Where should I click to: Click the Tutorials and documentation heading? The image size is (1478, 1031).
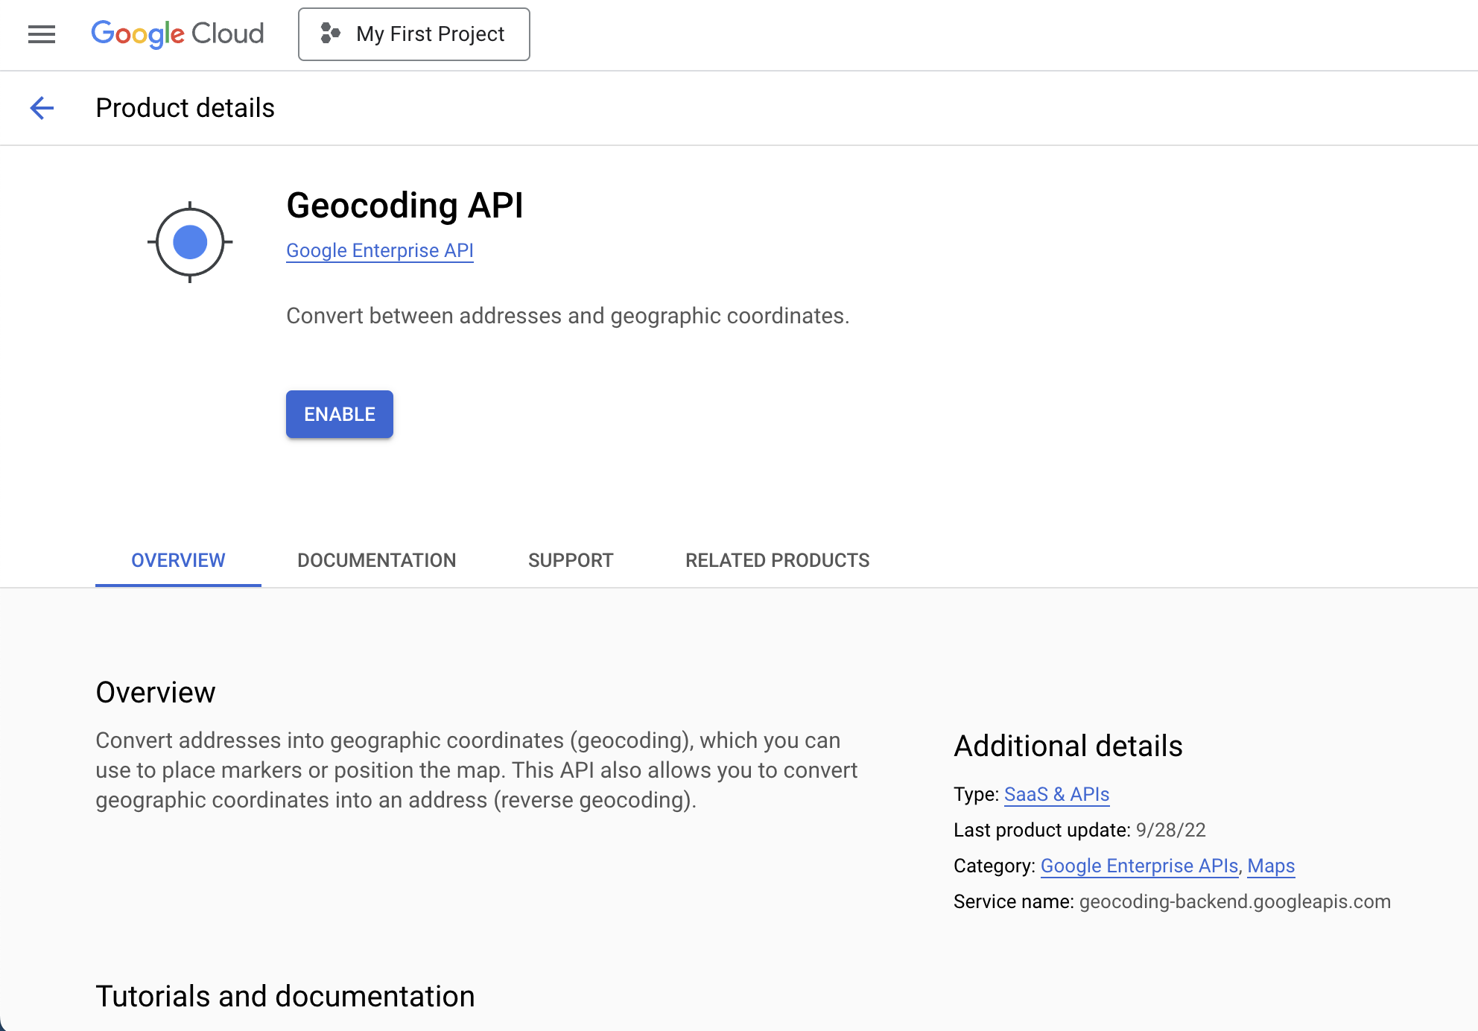point(285,996)
